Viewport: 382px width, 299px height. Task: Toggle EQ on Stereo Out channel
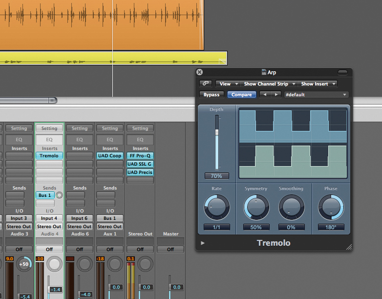click(140, 140)
